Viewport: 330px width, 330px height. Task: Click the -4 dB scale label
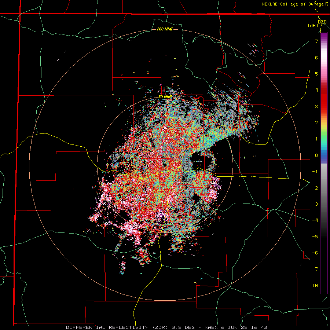pos(315,220)
